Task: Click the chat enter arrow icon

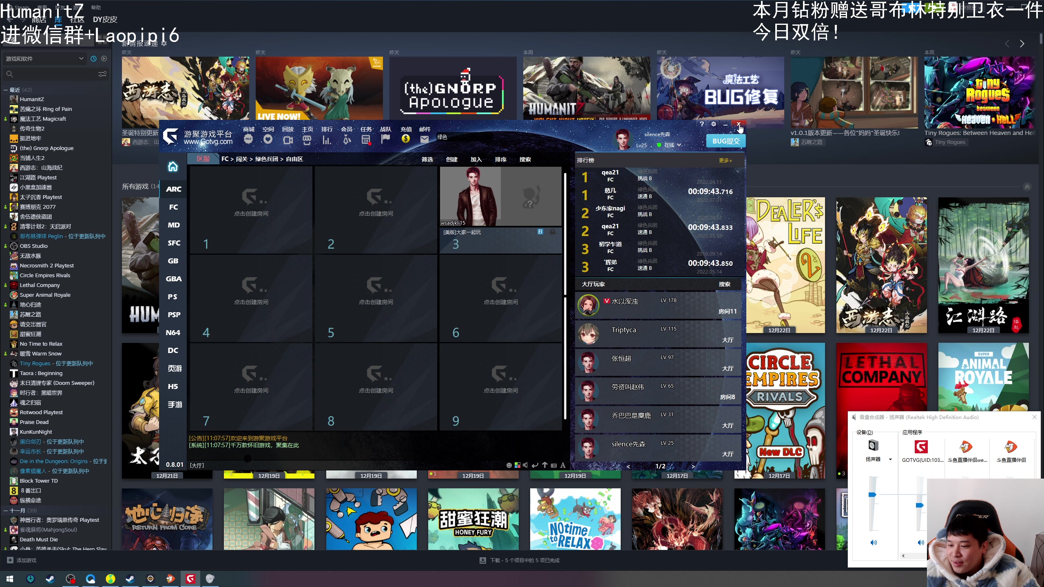Action: [x=535, y=465]
